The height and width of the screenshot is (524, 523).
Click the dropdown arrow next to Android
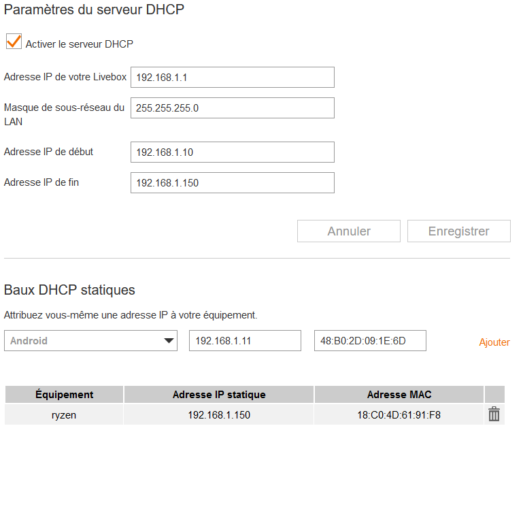click(169, 341)
